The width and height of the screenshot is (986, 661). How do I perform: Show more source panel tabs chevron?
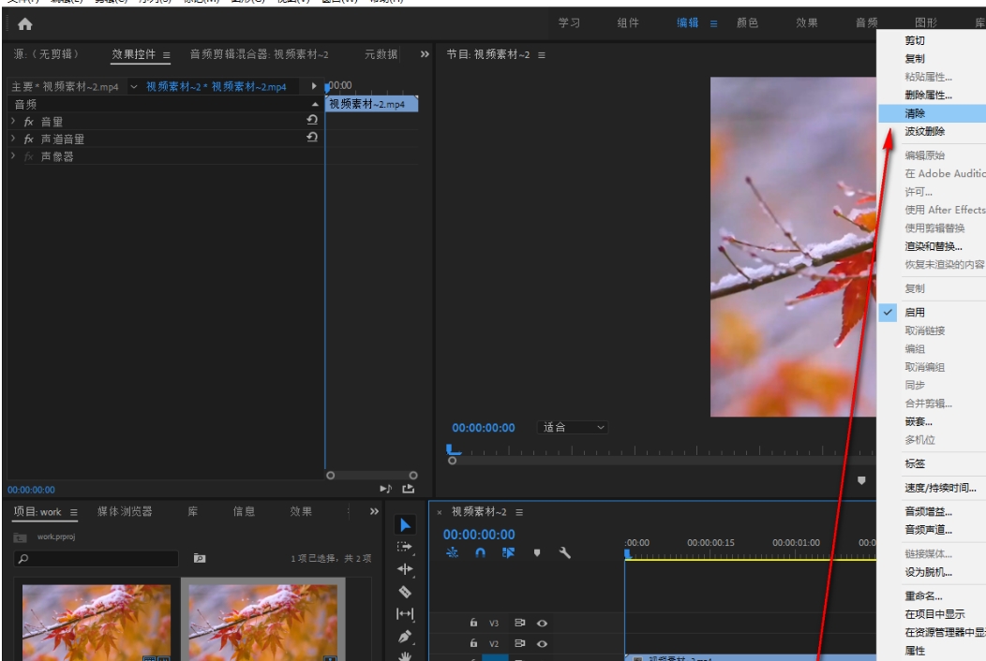click(426, 54)
